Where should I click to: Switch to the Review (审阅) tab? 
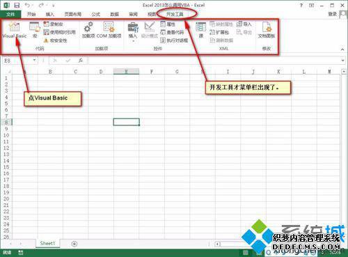tap(133, 14)
